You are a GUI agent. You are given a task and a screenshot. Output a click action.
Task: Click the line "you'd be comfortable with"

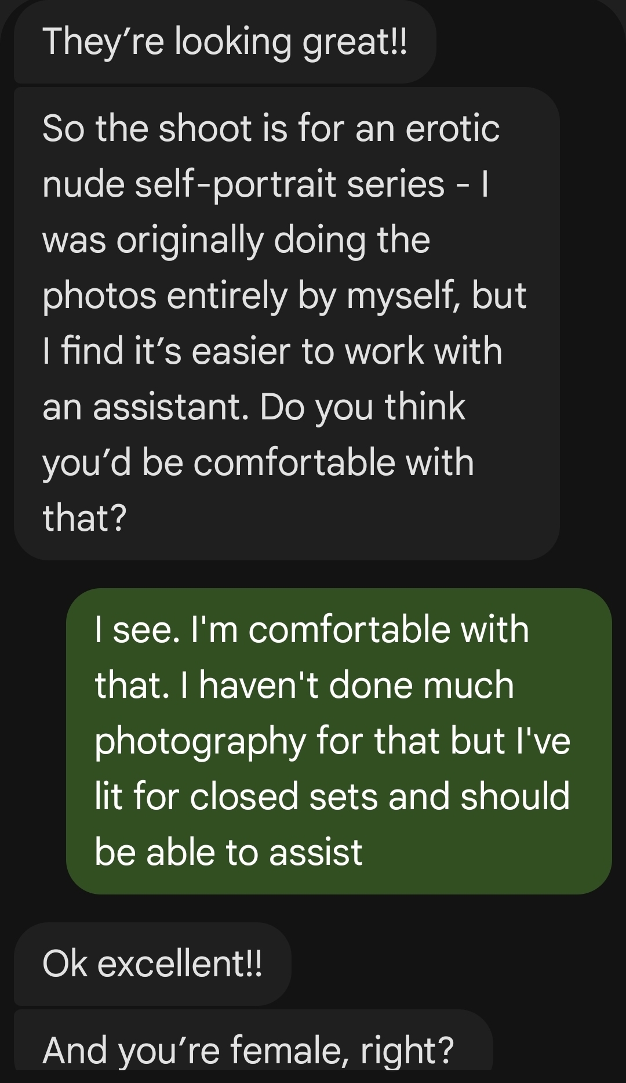pyautogui.click(x=258, y=462)
